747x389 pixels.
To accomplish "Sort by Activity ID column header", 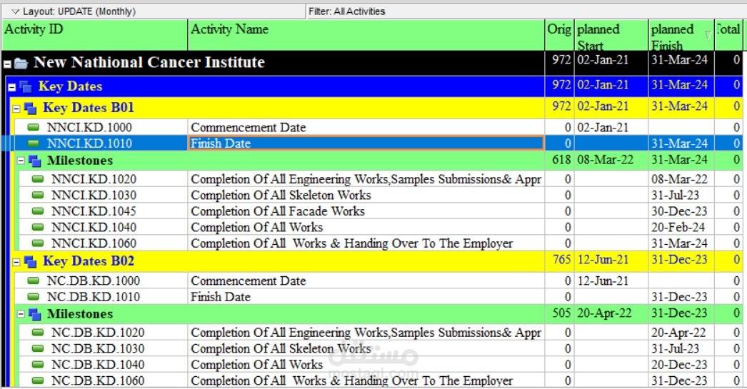I will point(95,35).
